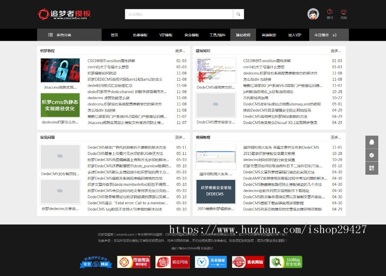Open 织梦DEDECMS版权代码$arrs1和$arrs2的含义 article
386x276 pixels.
point(125,79)
